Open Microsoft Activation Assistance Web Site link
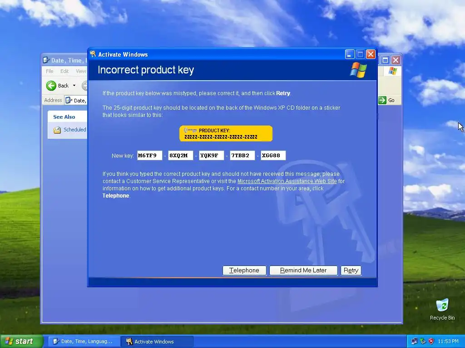The width and height of the screenshot is (465, 348). pos(287,181)
